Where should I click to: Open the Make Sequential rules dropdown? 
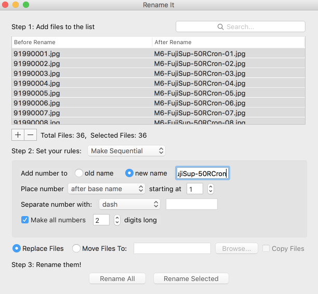point(127,151)
